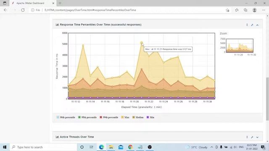
Task: Click the Response Time Percentiles sort/move icon
Action: [247, 25]
